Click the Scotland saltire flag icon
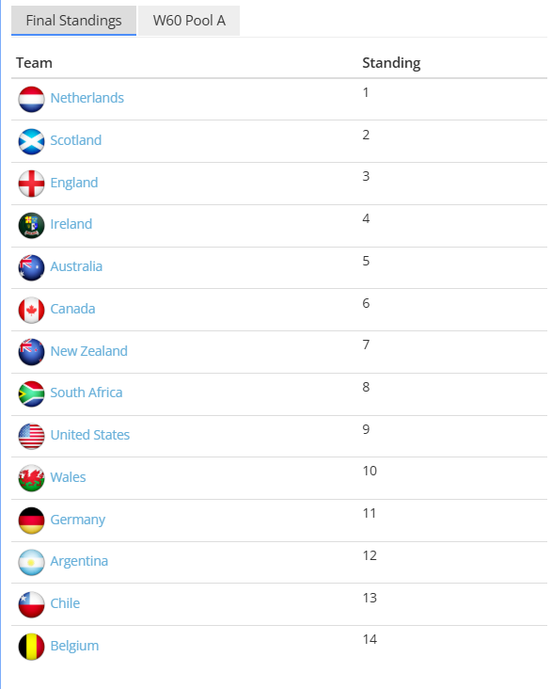The height and width of the screenshot is (689, 552). pyautogui.click(x=31, y=141)
